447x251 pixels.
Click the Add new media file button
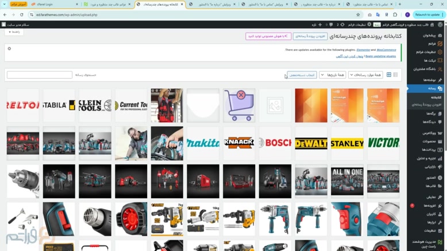pyautogui.click(x=310, y=36)
